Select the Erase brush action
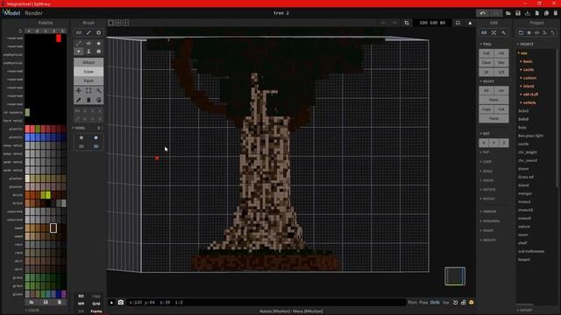The height and width of the screenshot is (315, 561). [89, 72]
